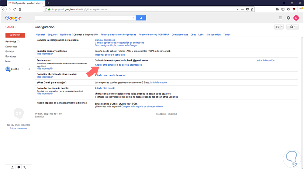Click Cambiar opciones de recuperación de contraseña
Image resolution: width=304 pixels, height=170 pixels.
pyautogui.click(x=119, y=43)
